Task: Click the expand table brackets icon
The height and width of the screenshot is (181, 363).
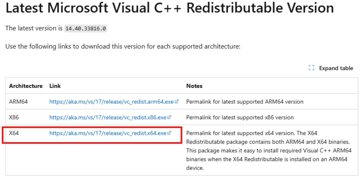Action: tap(312, 68)
